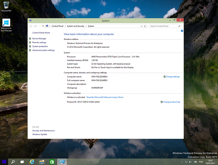Open Device Manager link

(x=39, y=39)
